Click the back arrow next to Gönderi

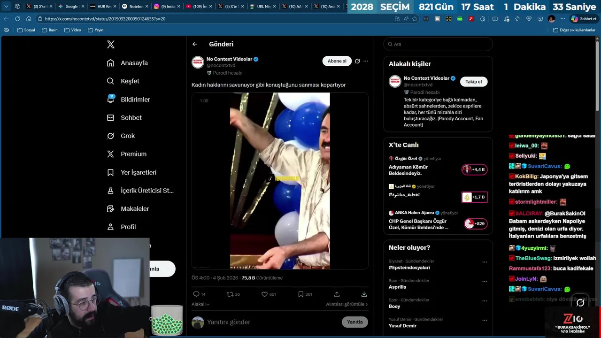point(195,44)
